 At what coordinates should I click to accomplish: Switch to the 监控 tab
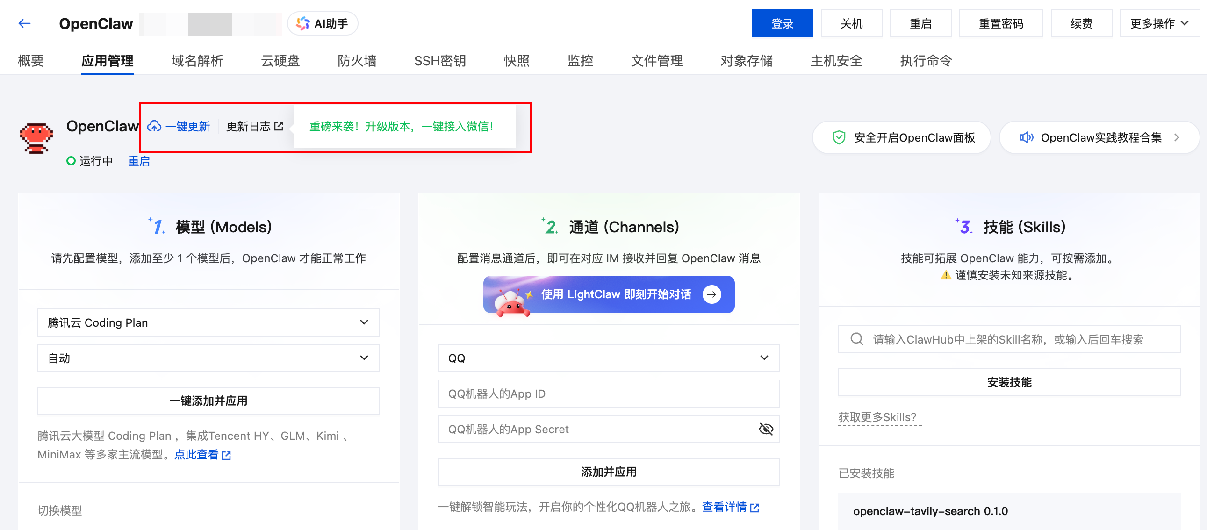pyautogui.click(x=580, y=61)
